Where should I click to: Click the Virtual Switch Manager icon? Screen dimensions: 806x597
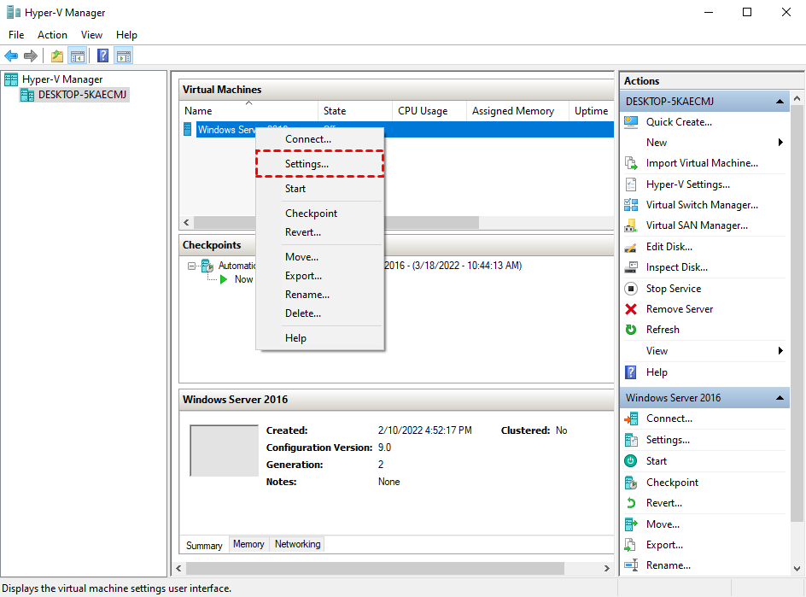(631, 205)
